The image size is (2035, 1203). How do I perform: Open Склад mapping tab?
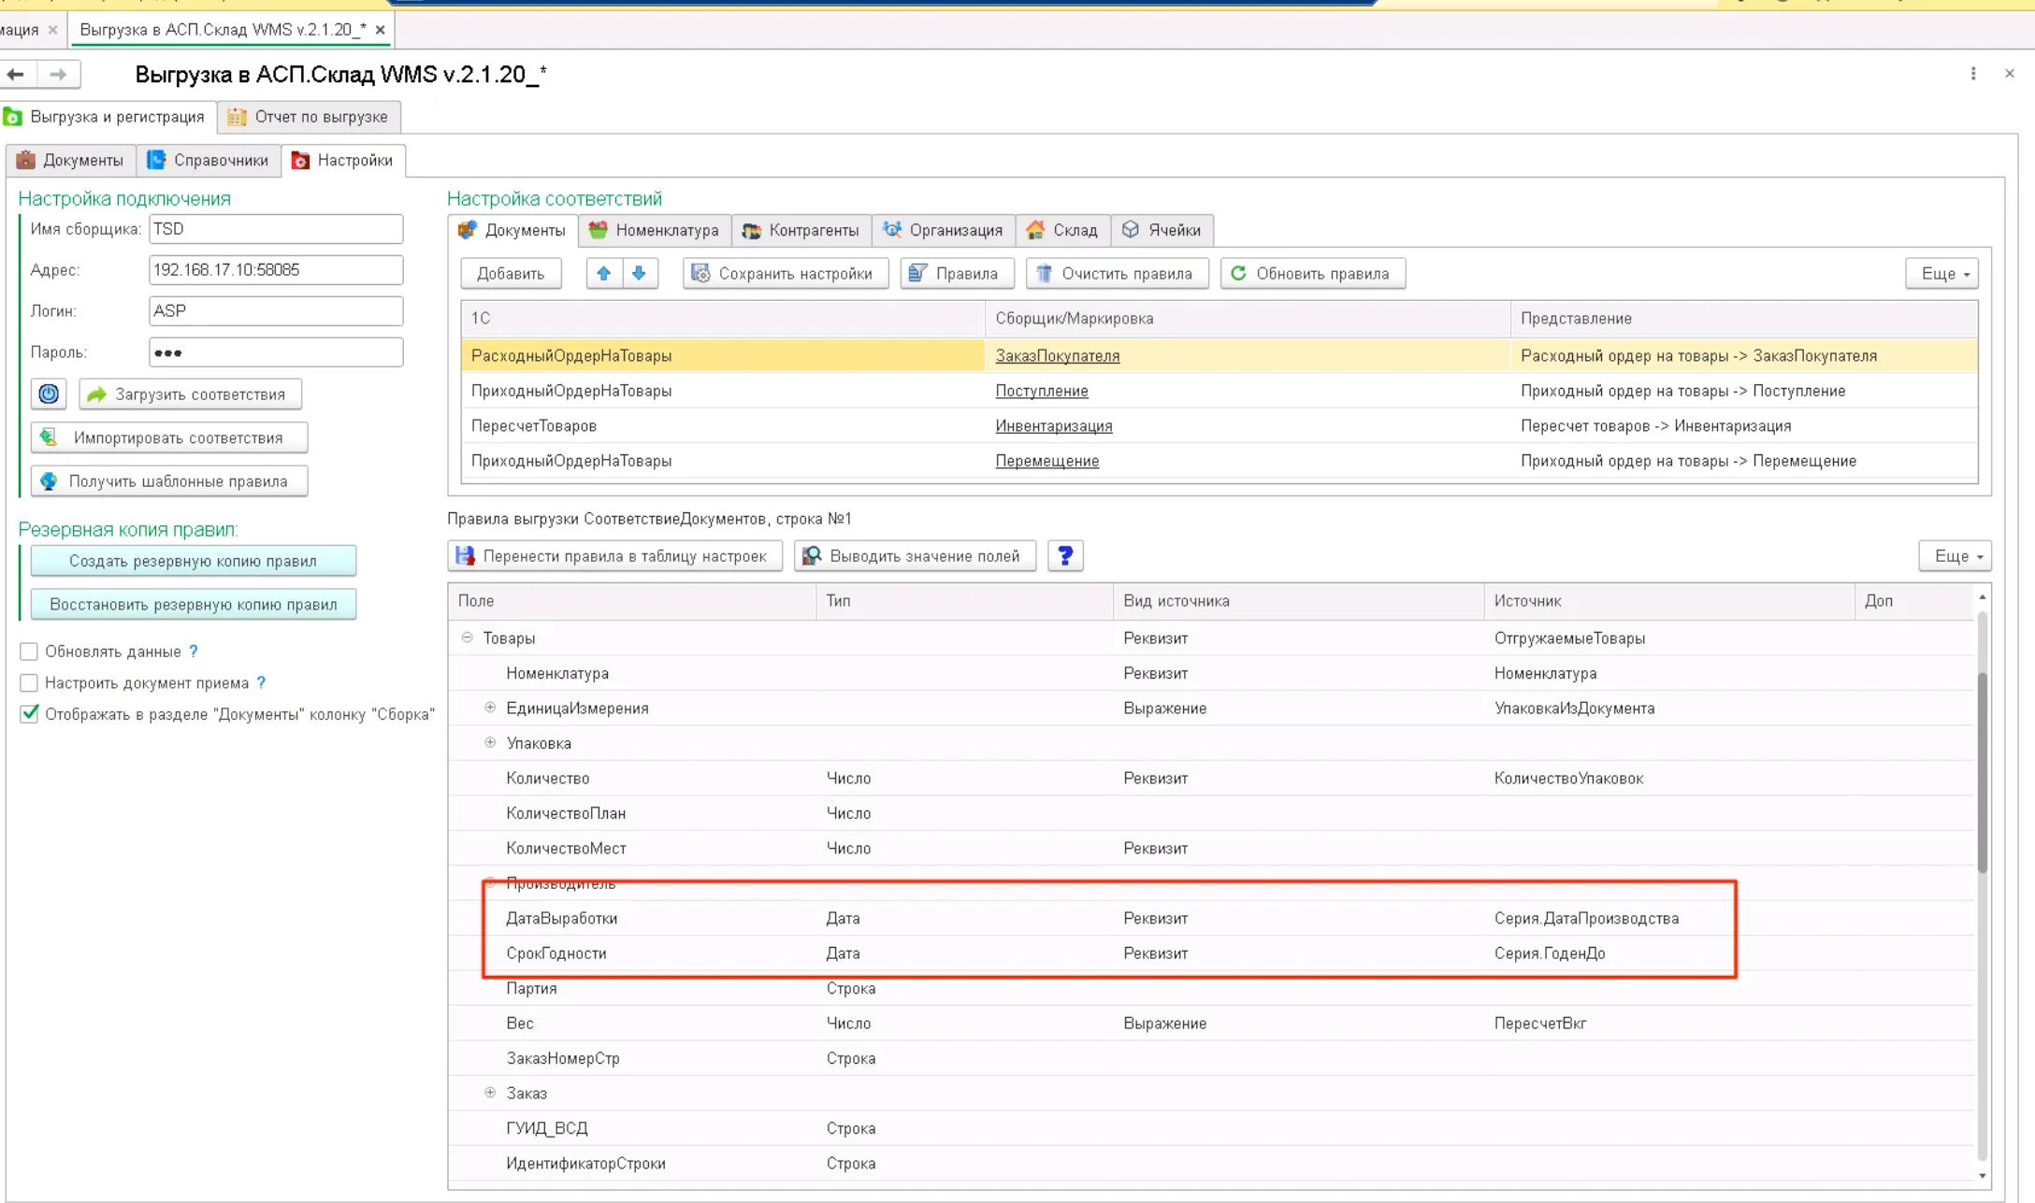click(x=1062, y=230)
